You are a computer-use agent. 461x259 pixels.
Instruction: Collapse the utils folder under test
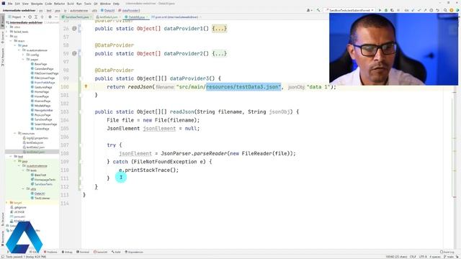pyautogui.click(x=23, y=188)
